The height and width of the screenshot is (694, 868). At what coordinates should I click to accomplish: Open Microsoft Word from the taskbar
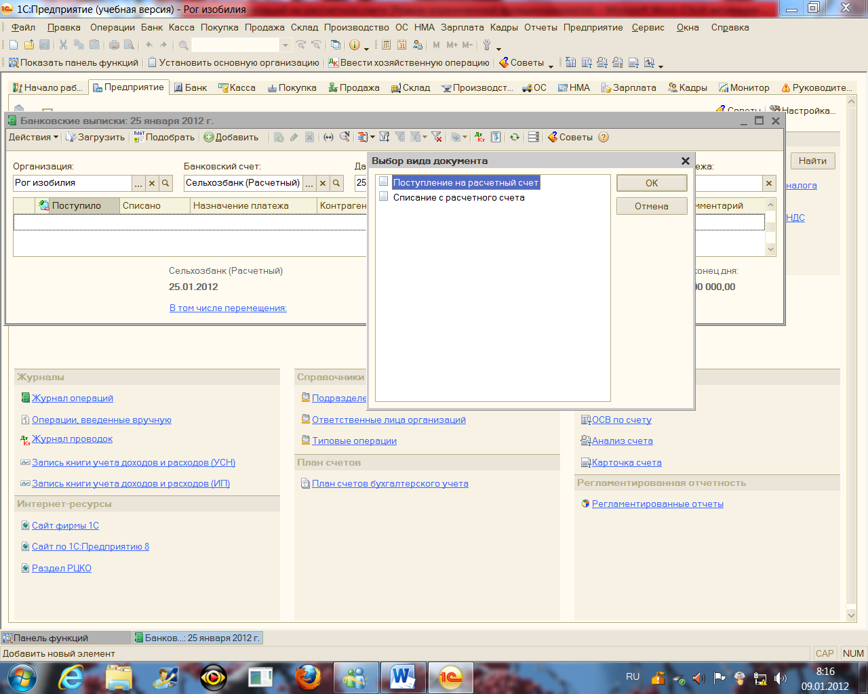pos(403,677)
